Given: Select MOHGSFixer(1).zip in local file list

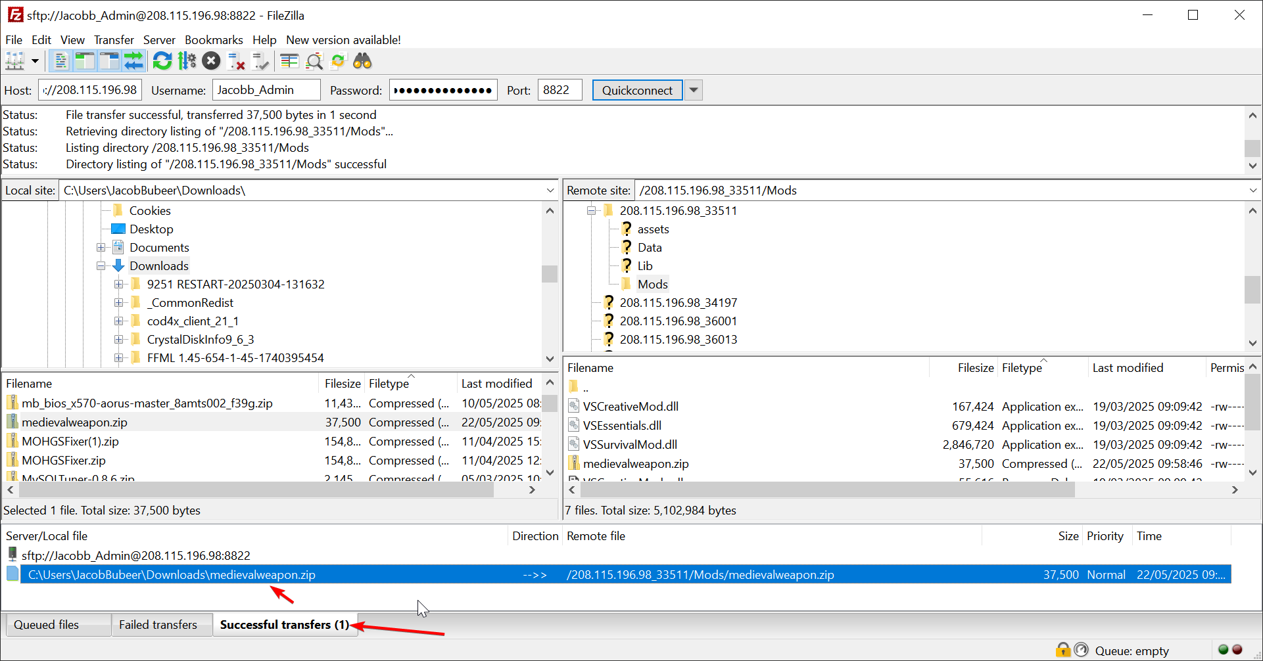Looking at the screenshot, I should pyautogui.click(x=70, y=442).
